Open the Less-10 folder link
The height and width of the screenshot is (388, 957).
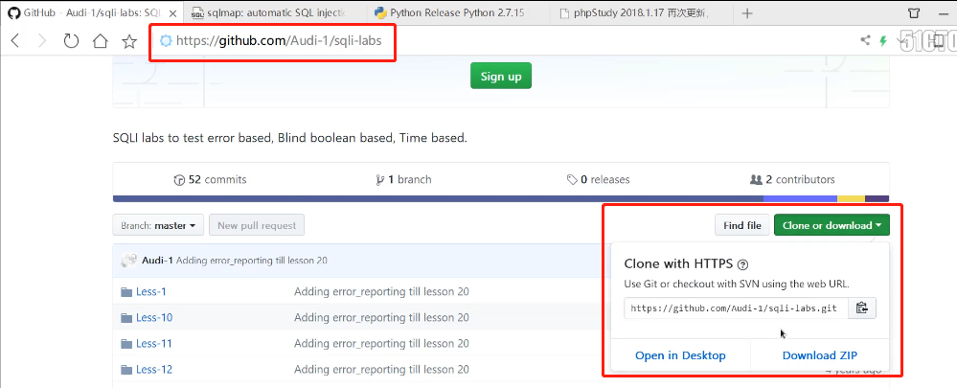(154, 318)
